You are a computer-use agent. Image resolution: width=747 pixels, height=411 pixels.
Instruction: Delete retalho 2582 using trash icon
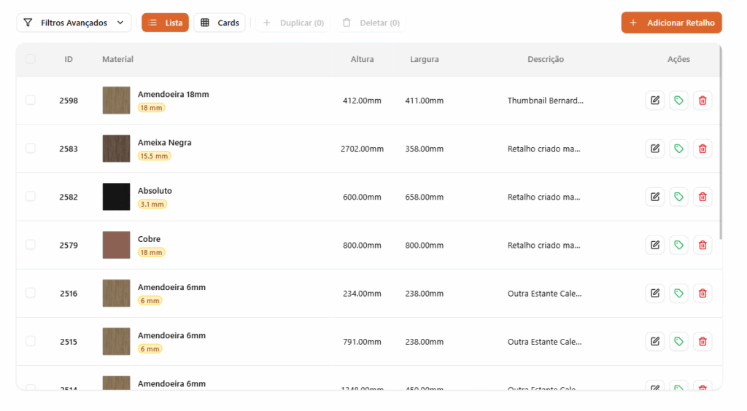pyautogui.click(x=703, y=197)
